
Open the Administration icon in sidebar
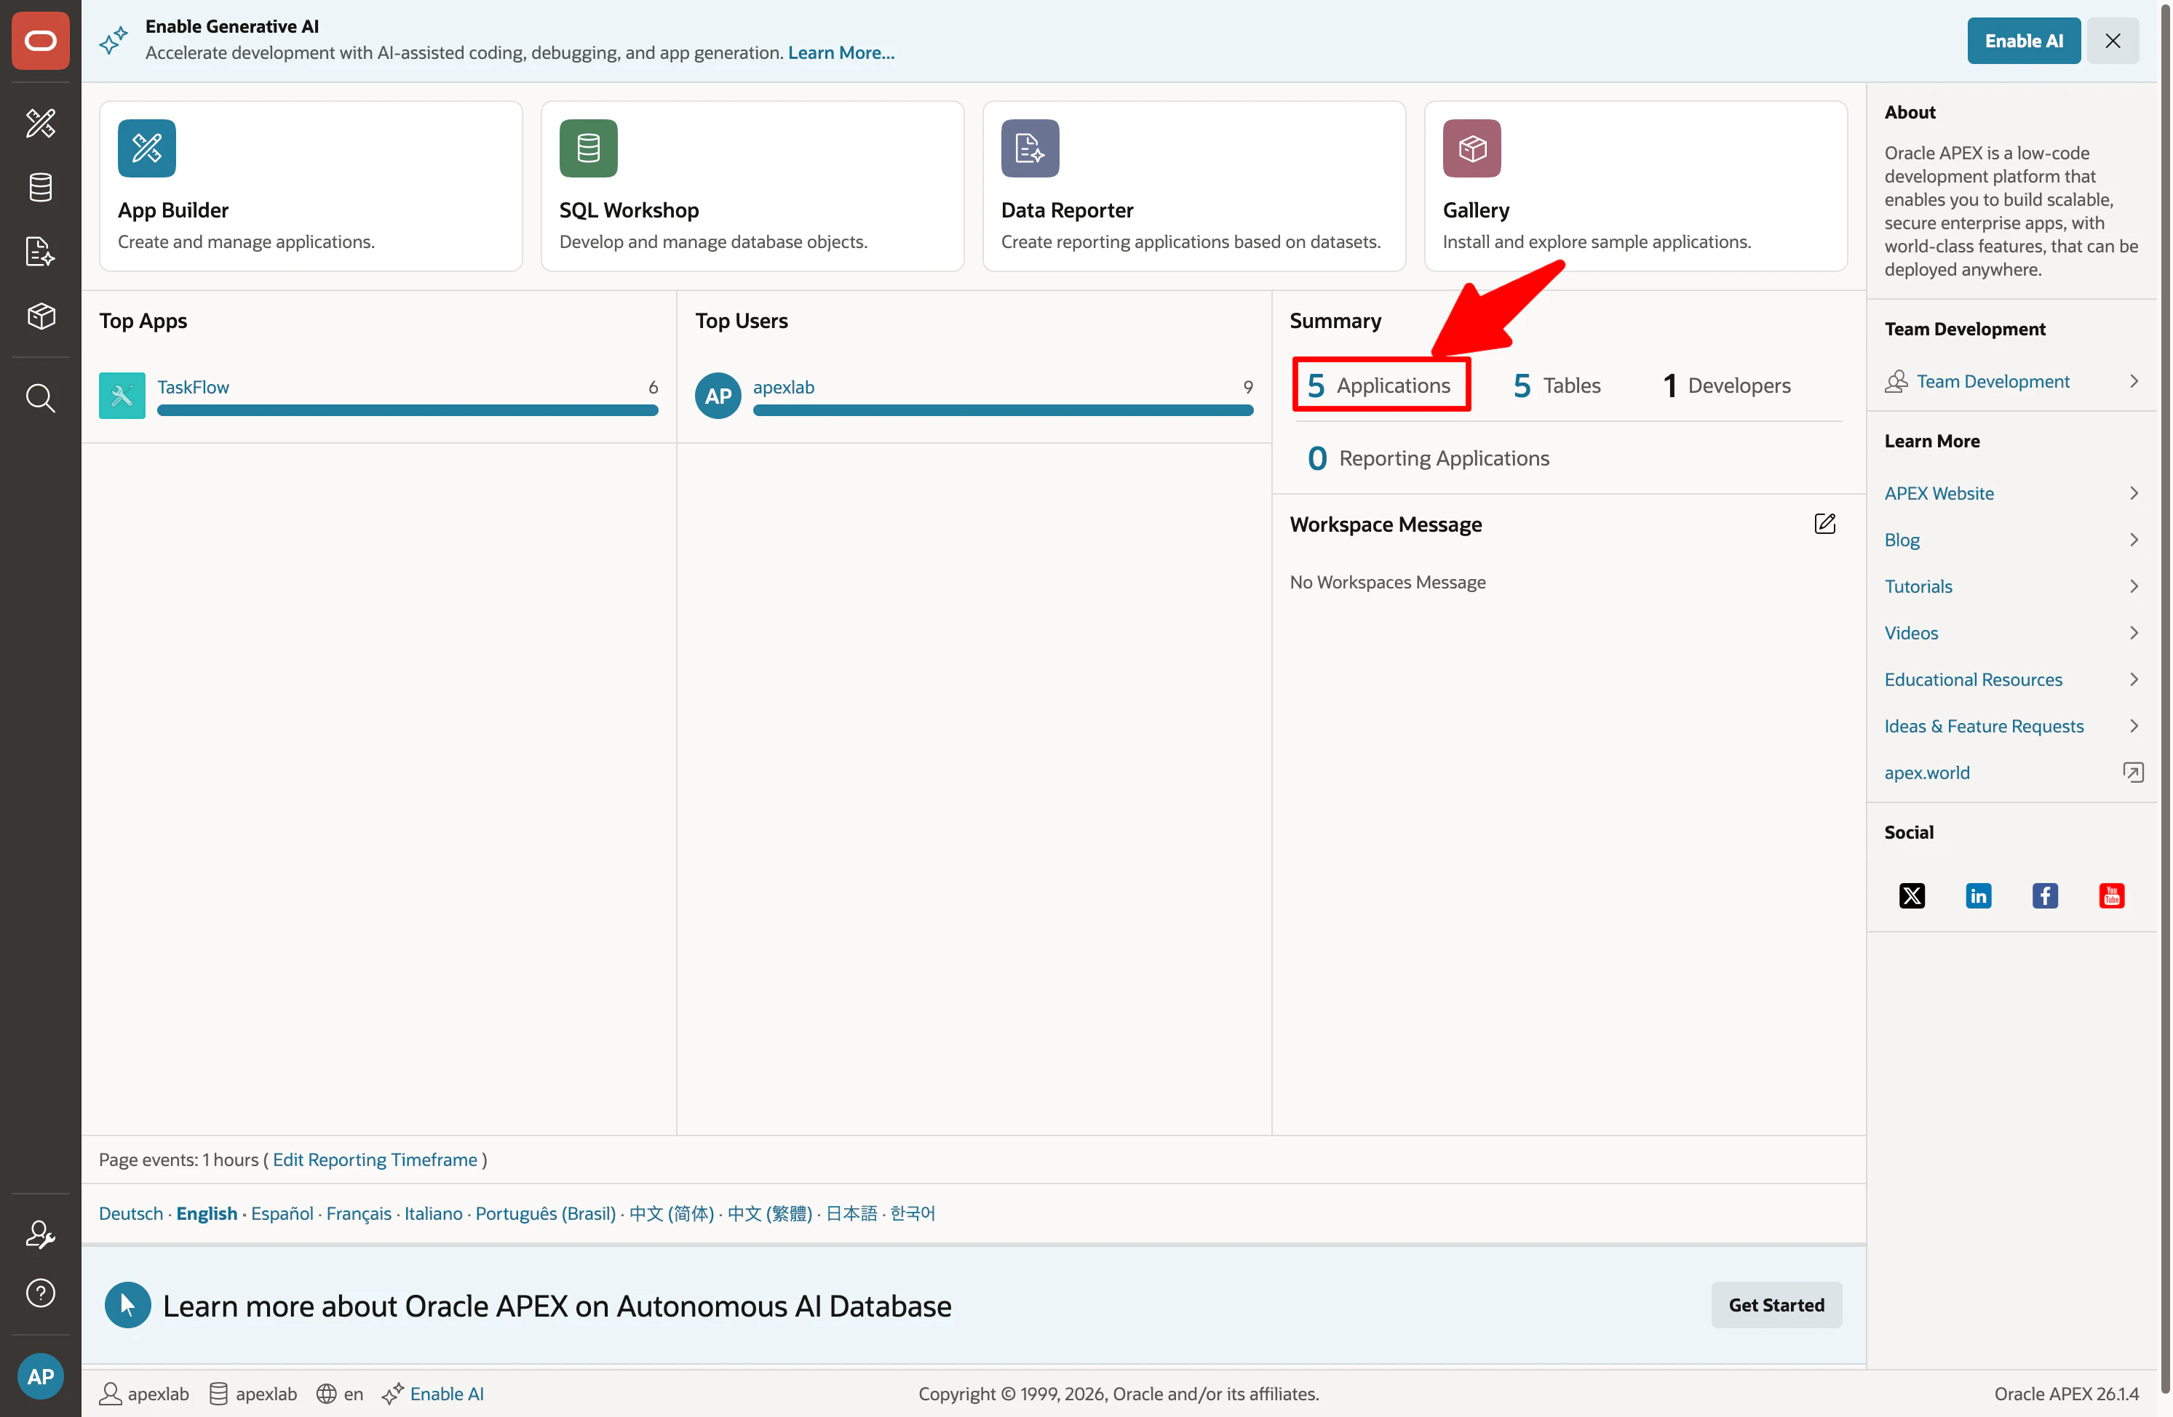40,1234
